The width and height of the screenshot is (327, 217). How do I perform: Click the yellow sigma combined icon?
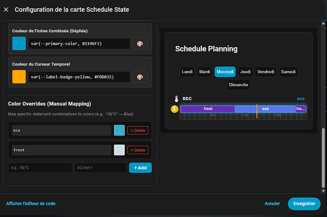pos(174,109)
